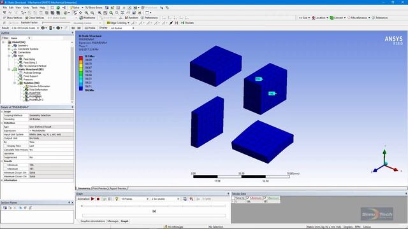Click the Zoom to Fit magnifier icon

111,13
